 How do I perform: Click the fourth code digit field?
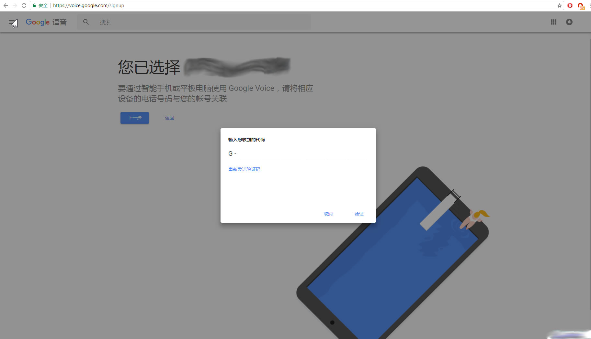[316, 154]
